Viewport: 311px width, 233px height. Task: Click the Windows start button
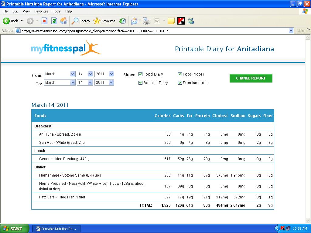(14, 228)
